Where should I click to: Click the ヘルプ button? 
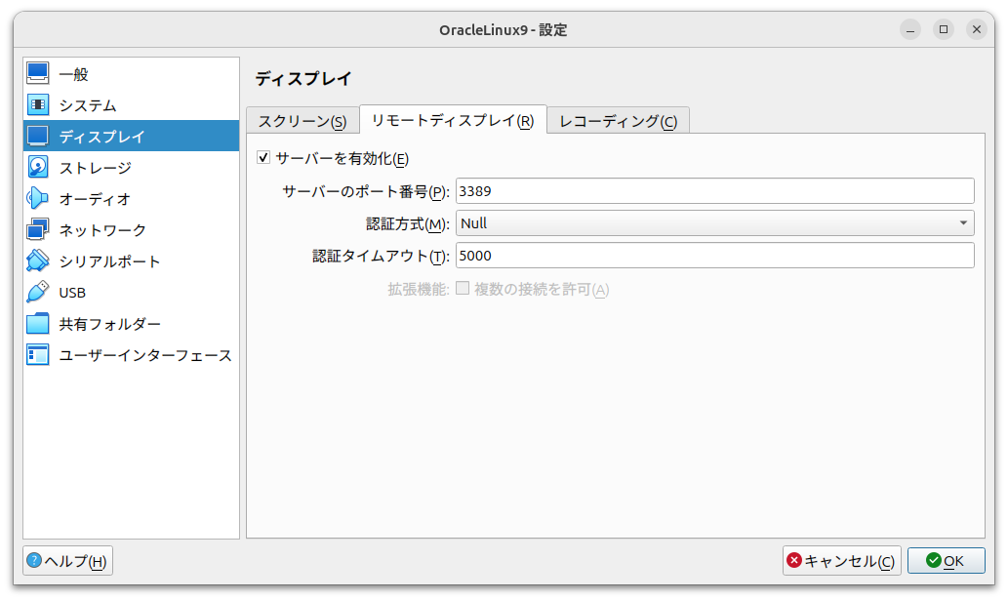tap(68, 560)
